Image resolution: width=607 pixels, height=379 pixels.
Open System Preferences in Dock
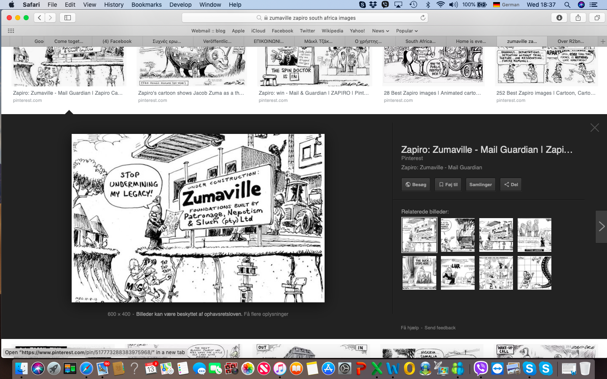pos(345,368)
